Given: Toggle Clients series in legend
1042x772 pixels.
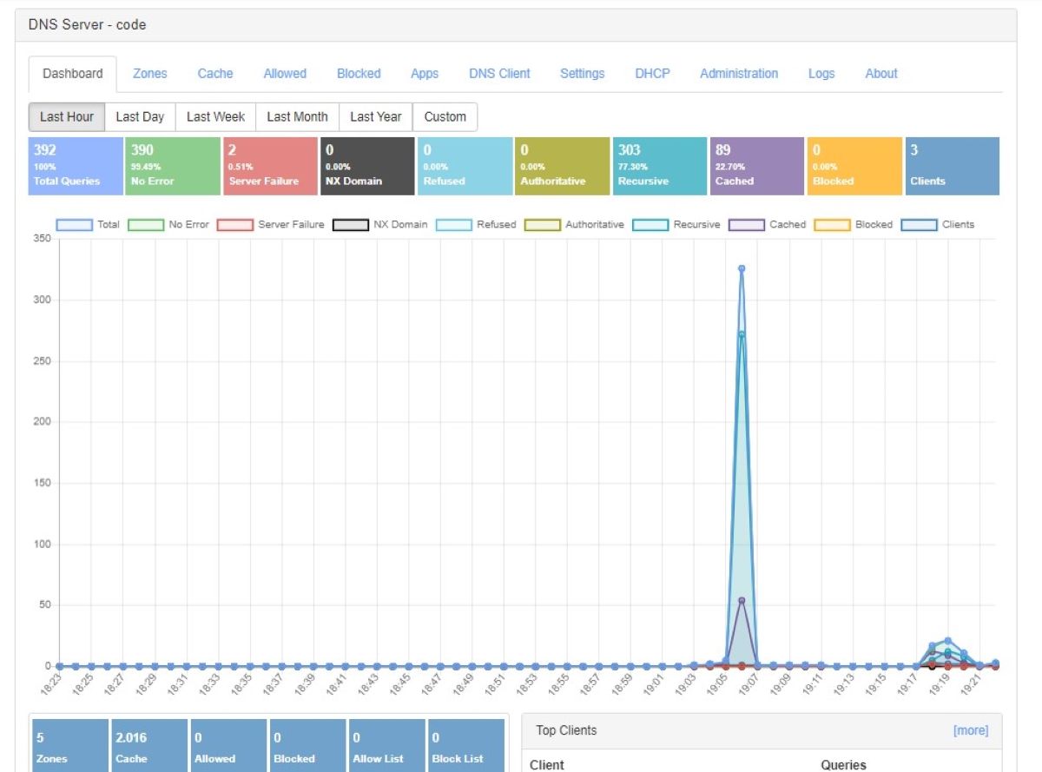Looking at the screenshot, I should point(938,225).
